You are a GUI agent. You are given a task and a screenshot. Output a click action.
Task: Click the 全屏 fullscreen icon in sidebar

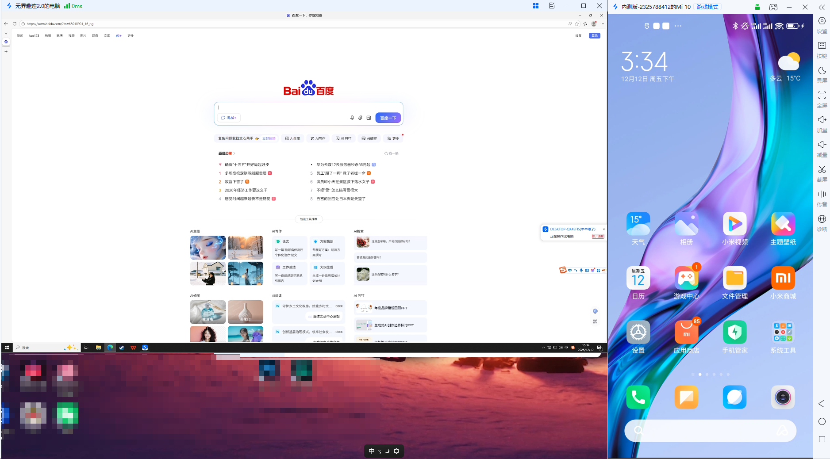(x=822, y=96)
